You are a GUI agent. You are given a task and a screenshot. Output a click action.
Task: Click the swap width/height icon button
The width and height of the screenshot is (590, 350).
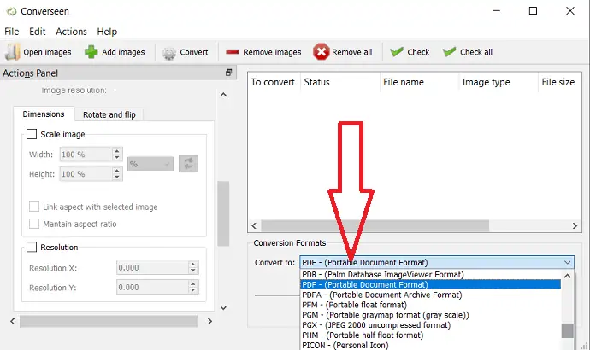click(x=188, y=164)
